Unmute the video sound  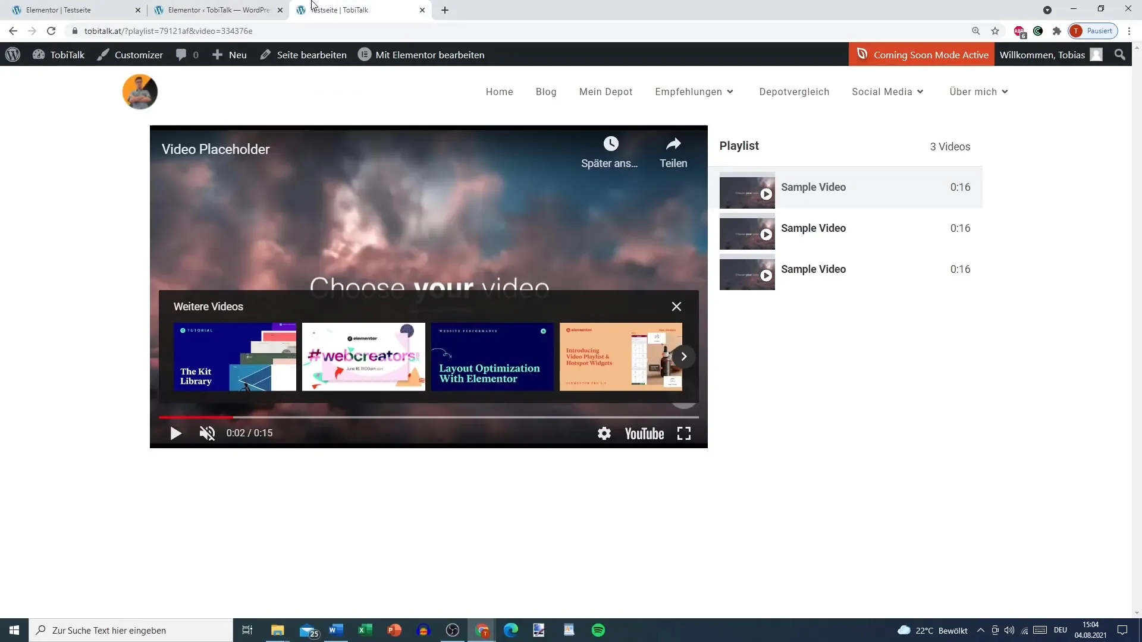[x=207, y=433]
